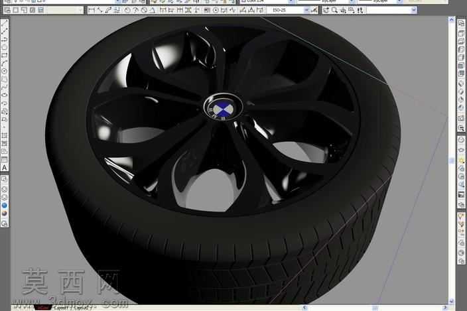467x311 pixels.
Task: Select the Angular dimension tool
Action: point(153,11)
